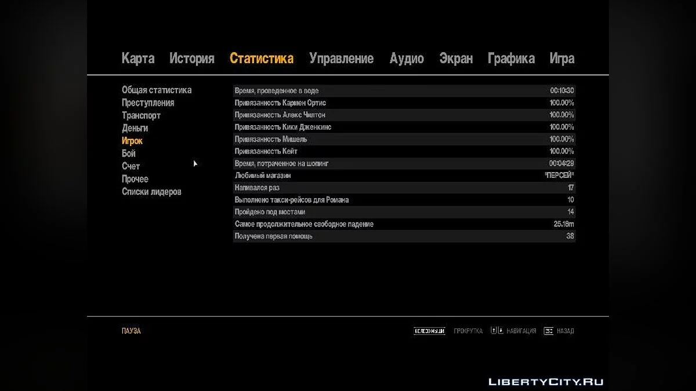Switch to the Экран tab
The image size is (696, 391).
pyautogui.click(x=456, y=59)
